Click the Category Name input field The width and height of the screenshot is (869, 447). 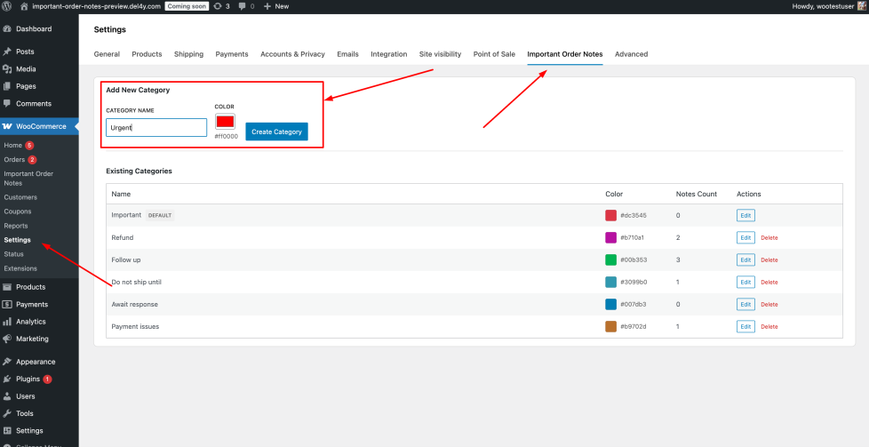point(156,128)
